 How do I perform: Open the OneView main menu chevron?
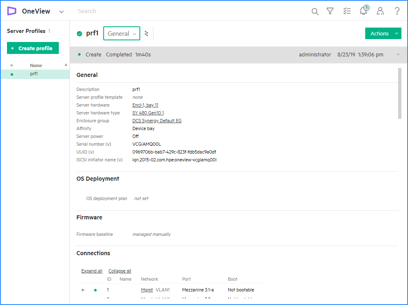pos(61,12)
